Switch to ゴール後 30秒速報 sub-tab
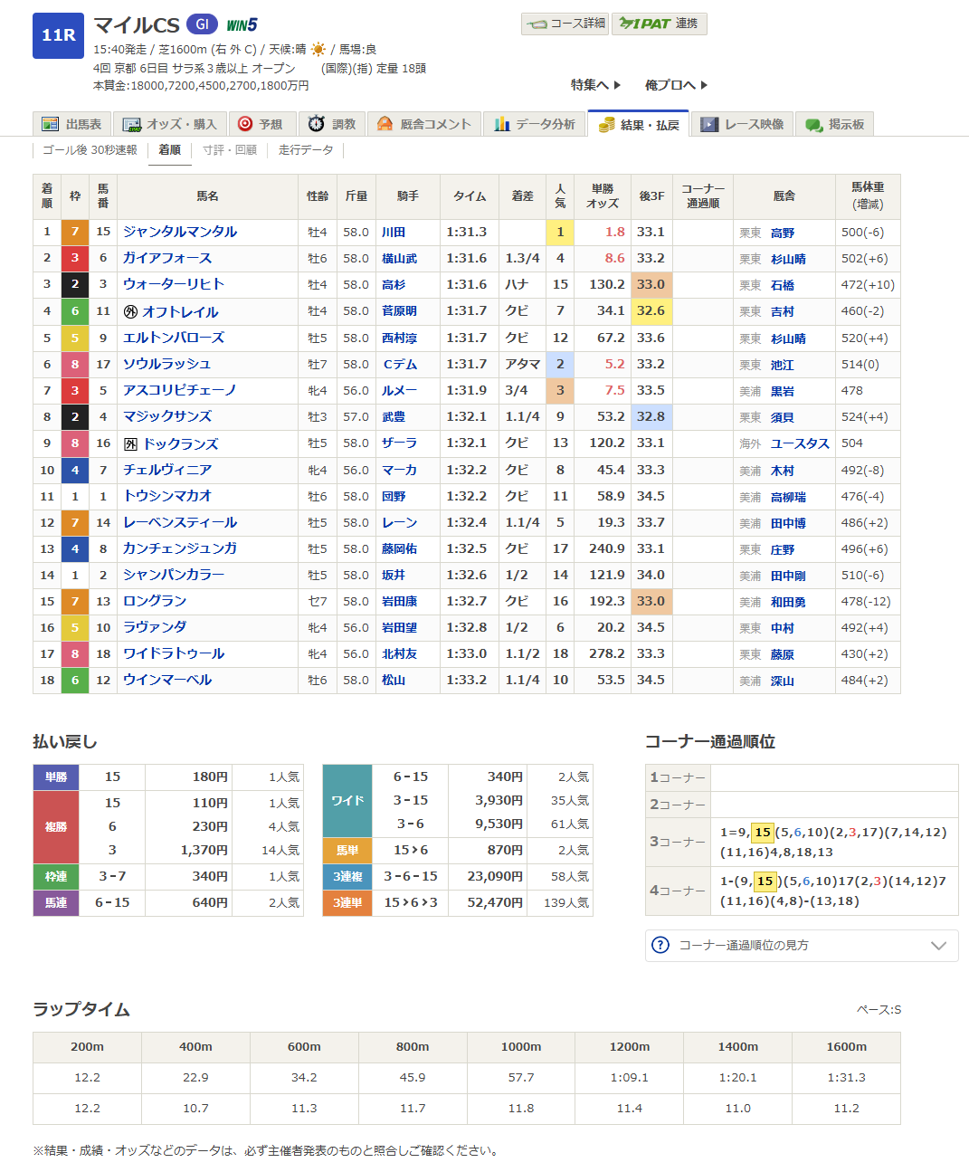 90,150
